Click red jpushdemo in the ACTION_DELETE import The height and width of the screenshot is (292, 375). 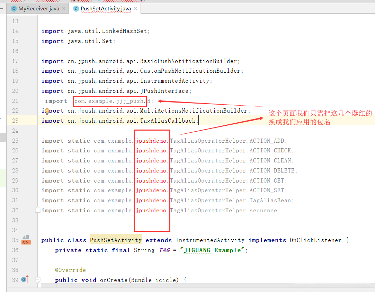point(151,171)
